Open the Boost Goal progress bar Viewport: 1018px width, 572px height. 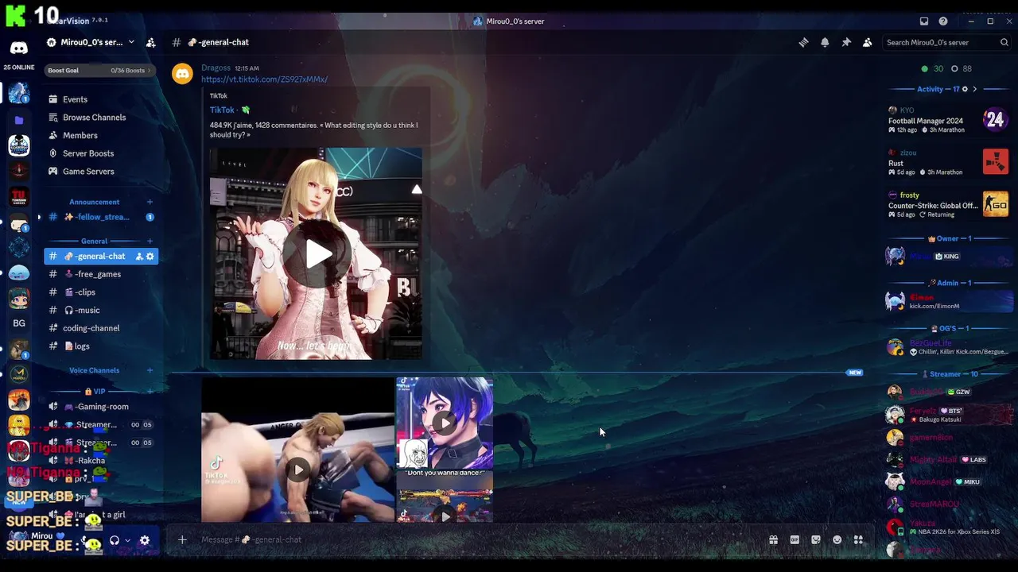[99, 70]
